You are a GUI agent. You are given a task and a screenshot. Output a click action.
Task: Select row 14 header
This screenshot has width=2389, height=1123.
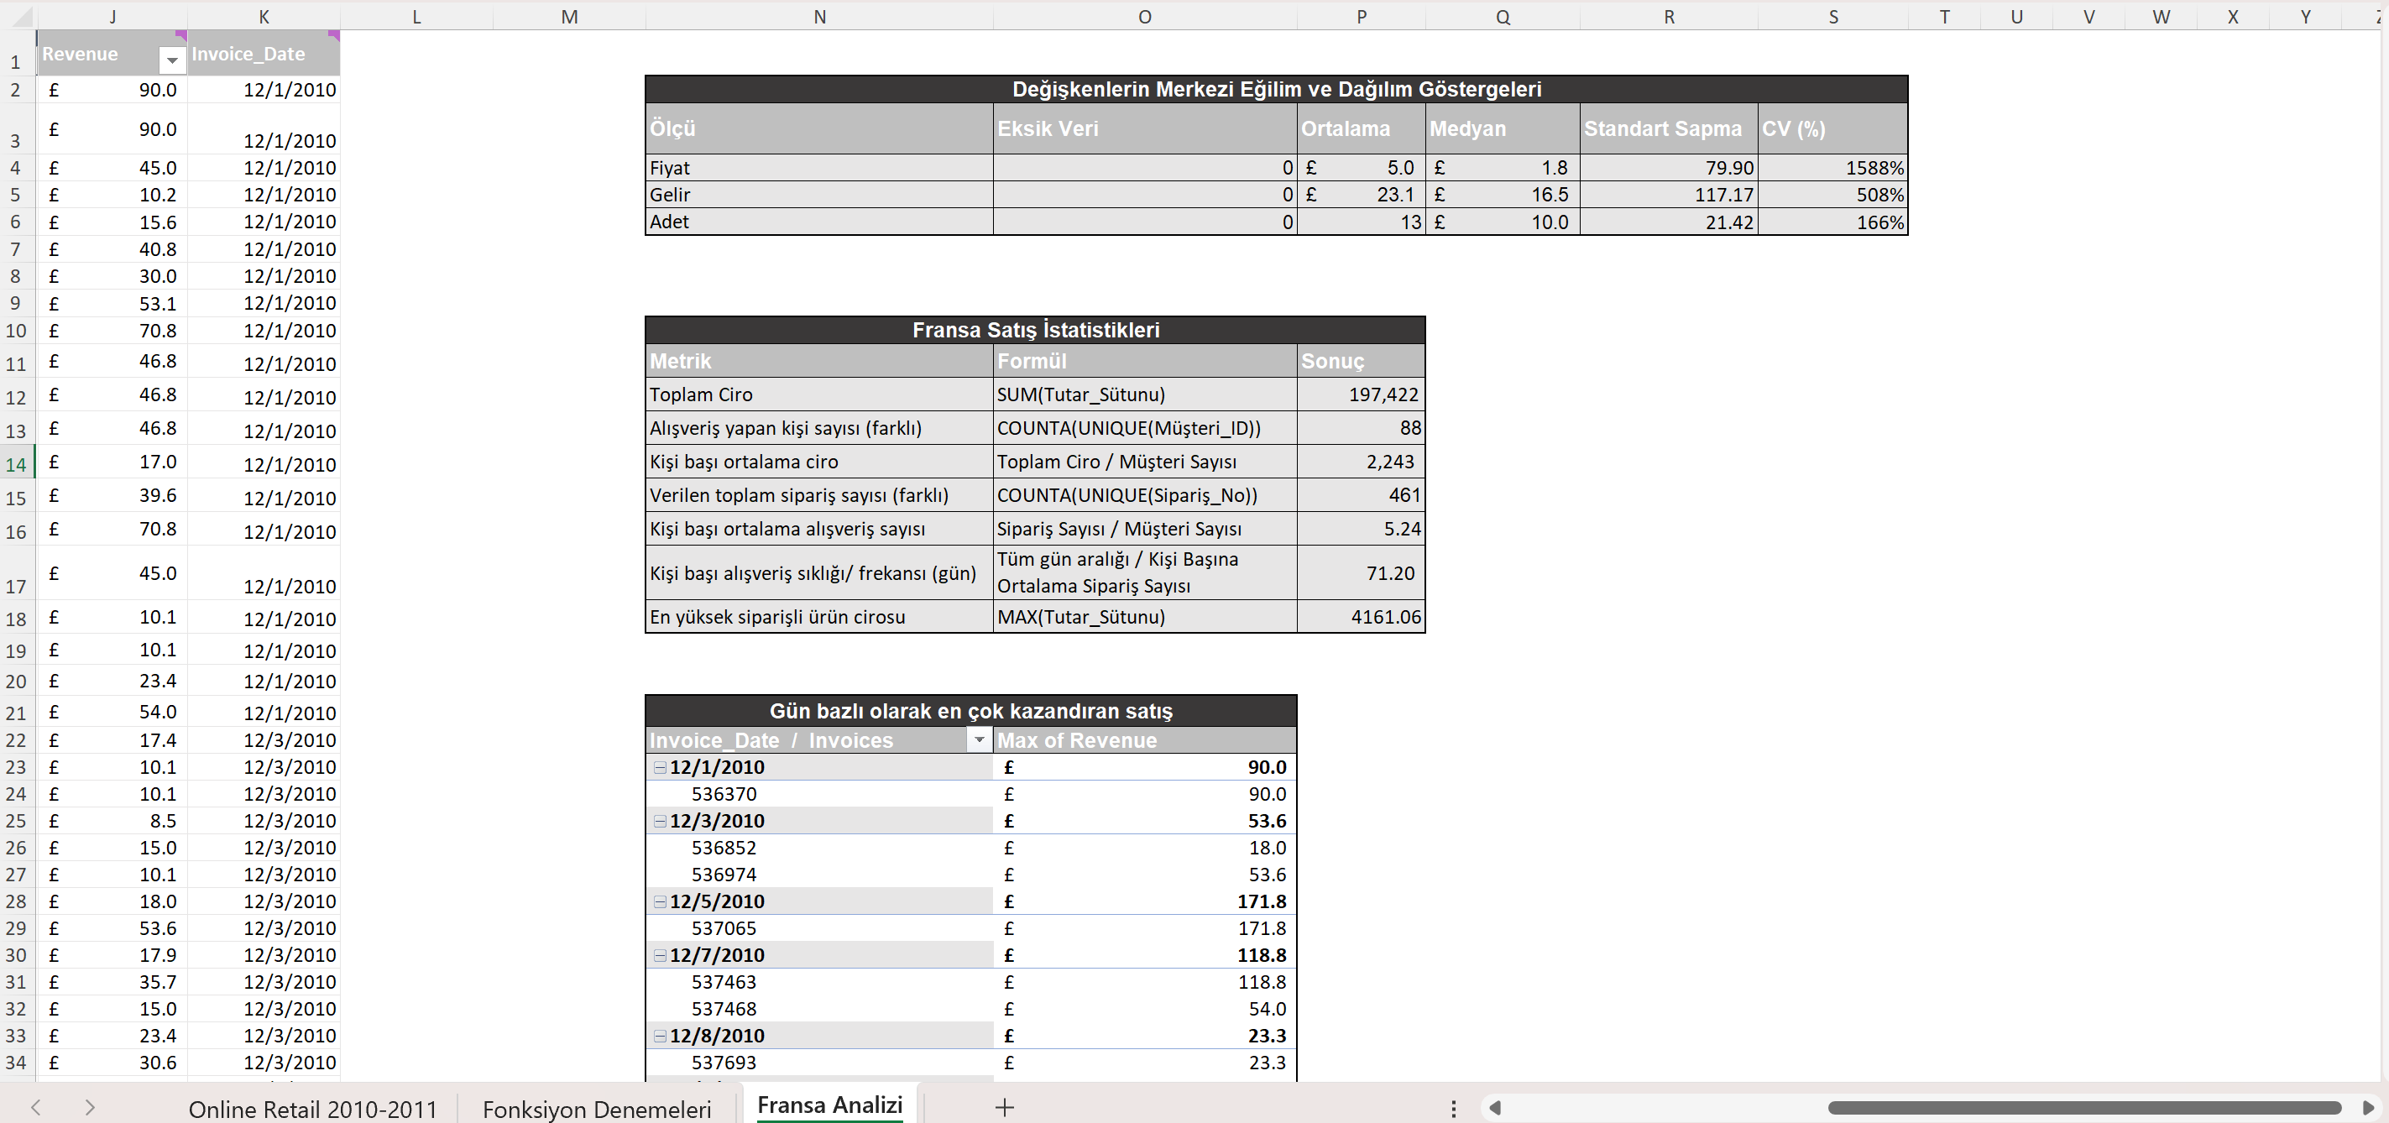[x=17, y=463]
